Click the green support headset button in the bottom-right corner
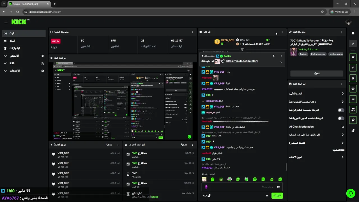 [351, 193]
